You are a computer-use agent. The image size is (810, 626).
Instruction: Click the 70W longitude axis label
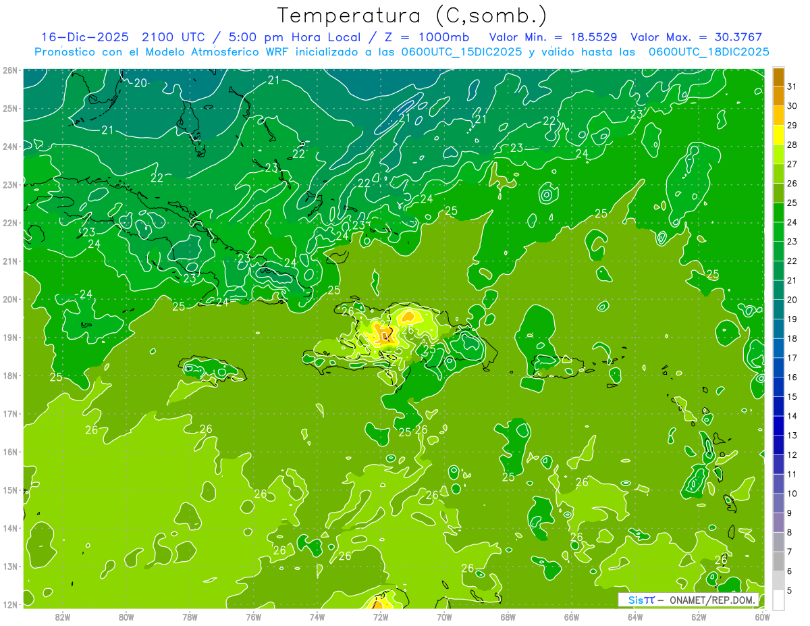(x=444, y=617)
